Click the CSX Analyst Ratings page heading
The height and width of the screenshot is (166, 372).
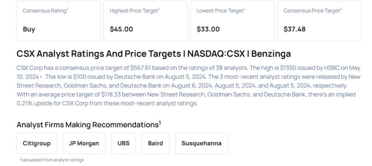[154, 54]
